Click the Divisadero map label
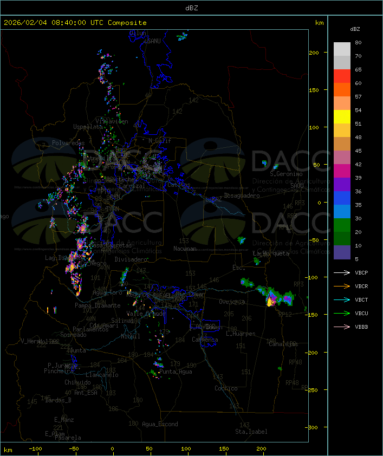This screenshot has width=383, height=456. tap(131, 259)
